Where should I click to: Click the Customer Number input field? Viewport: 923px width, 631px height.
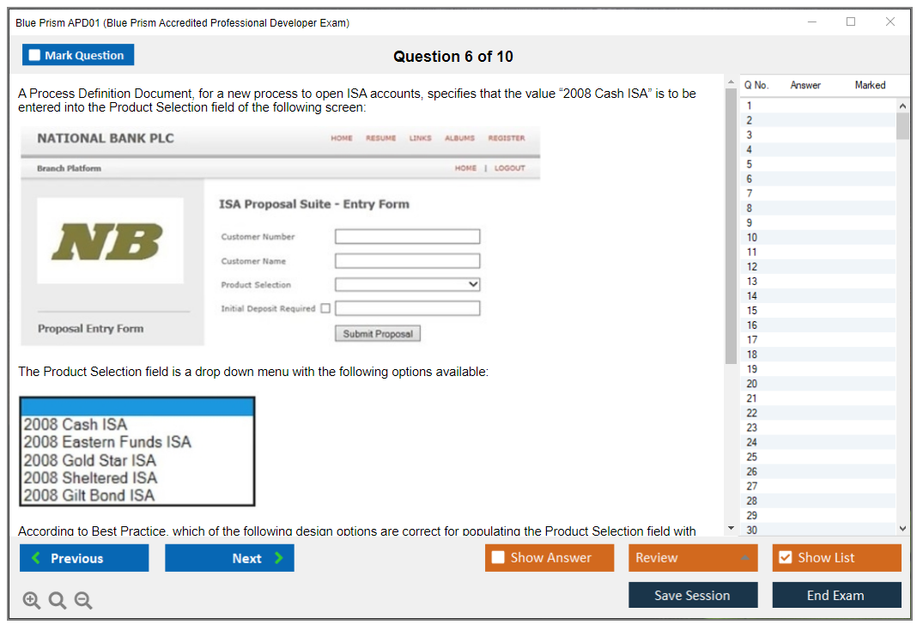click(407, 237)
